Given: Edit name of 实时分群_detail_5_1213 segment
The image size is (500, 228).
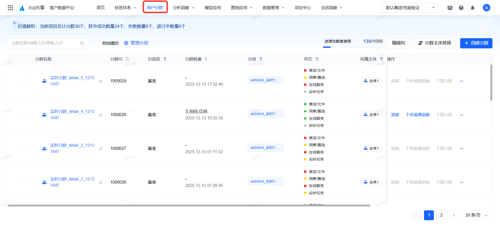Looking at the screenshot, I should (101, 81).
